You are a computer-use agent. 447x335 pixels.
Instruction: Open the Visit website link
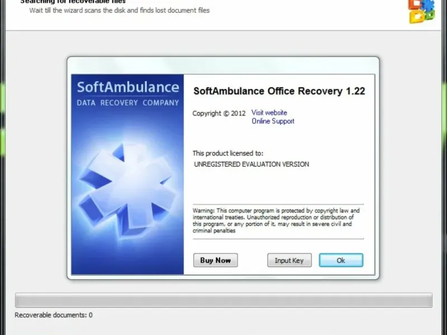pyautogui.click(x=269, y=113)
